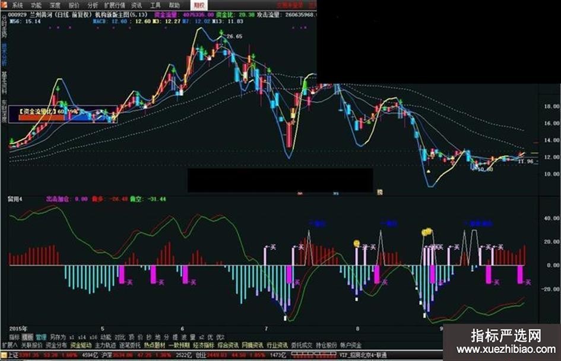Viewport: 561px width, 361px height.
Task: Select the 量 indicator shortcut
Action: coord(192,337)
